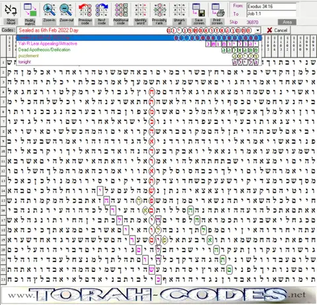Viewport: 317px width, 305px height.
Task: Click magenta boxed letter in row 23
Action: tap(158, 280)
